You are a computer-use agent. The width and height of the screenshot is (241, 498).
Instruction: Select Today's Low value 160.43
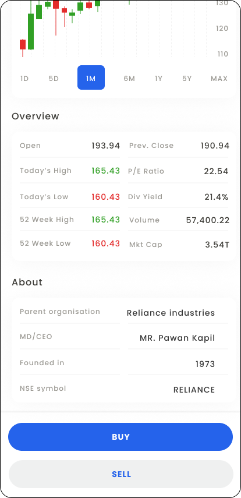pyautogui.click(x=106, y=197)
